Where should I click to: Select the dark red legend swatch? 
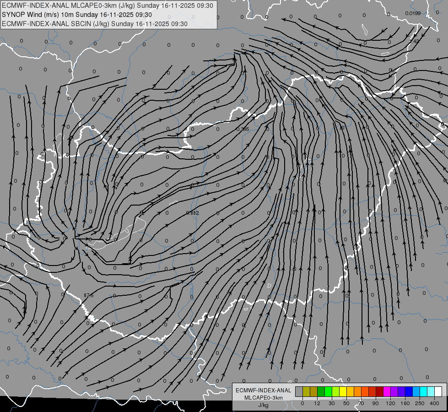point(380,391)
